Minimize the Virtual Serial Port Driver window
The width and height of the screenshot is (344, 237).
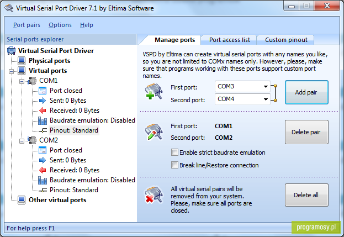[292, 6]
